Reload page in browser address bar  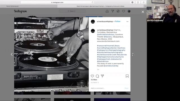click(x=92, y=2)
